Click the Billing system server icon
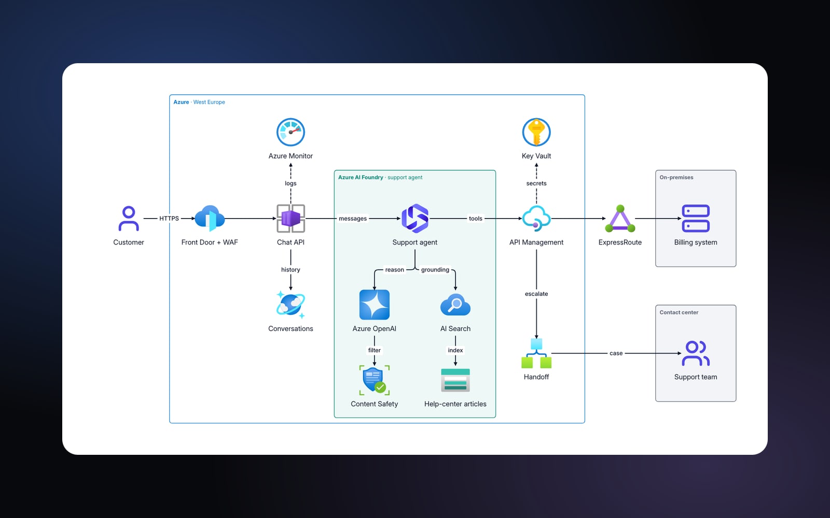830x518 pixels. tap(696, 219)
